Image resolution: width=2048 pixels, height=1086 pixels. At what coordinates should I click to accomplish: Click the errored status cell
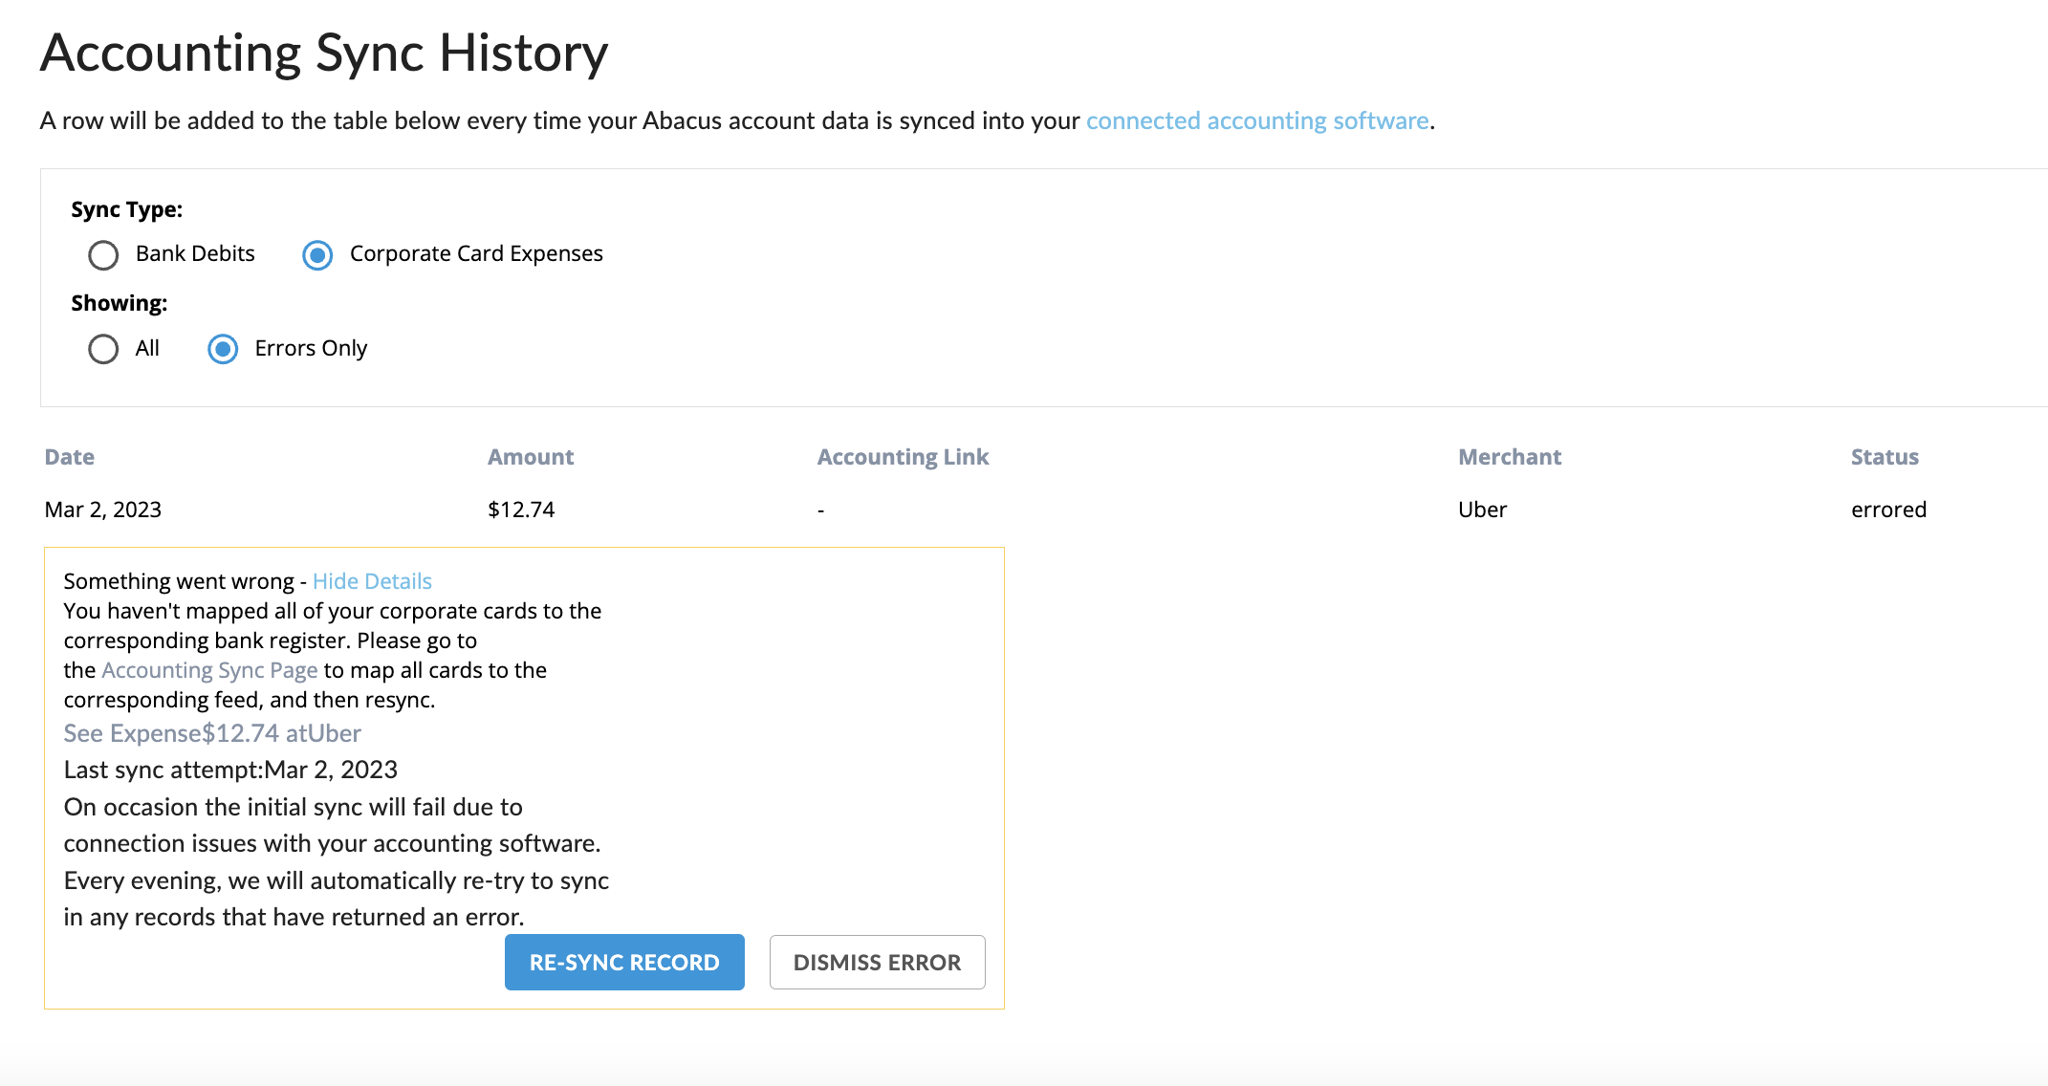pos(1888,510)
